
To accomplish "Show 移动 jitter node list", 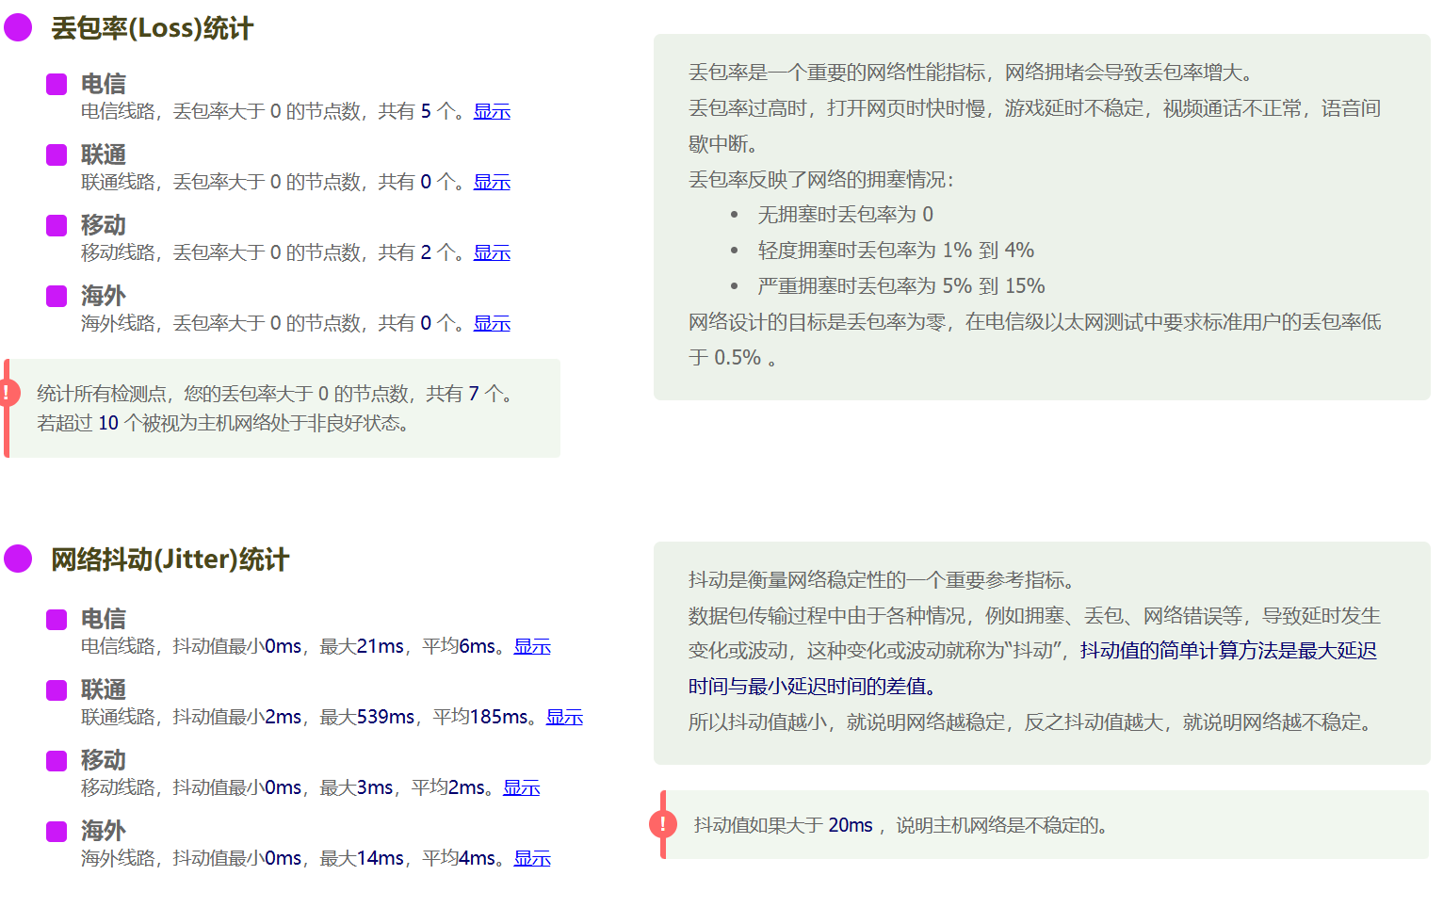I will tap(521, 788).
